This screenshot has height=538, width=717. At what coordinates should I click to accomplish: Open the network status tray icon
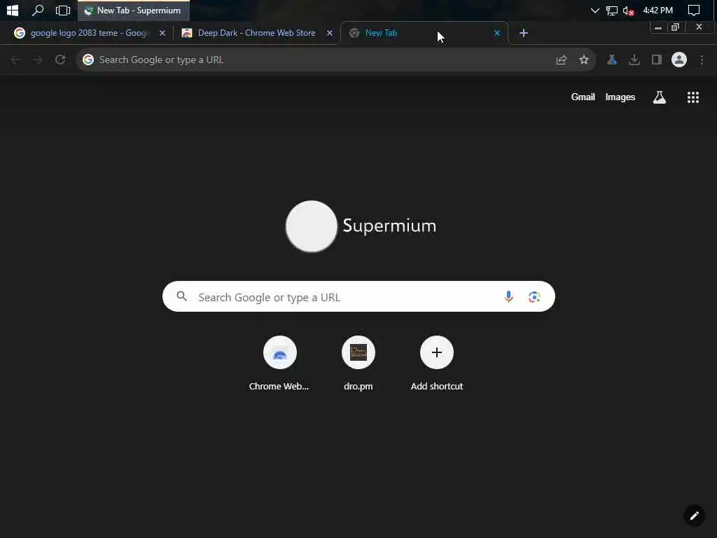(611, 11)
